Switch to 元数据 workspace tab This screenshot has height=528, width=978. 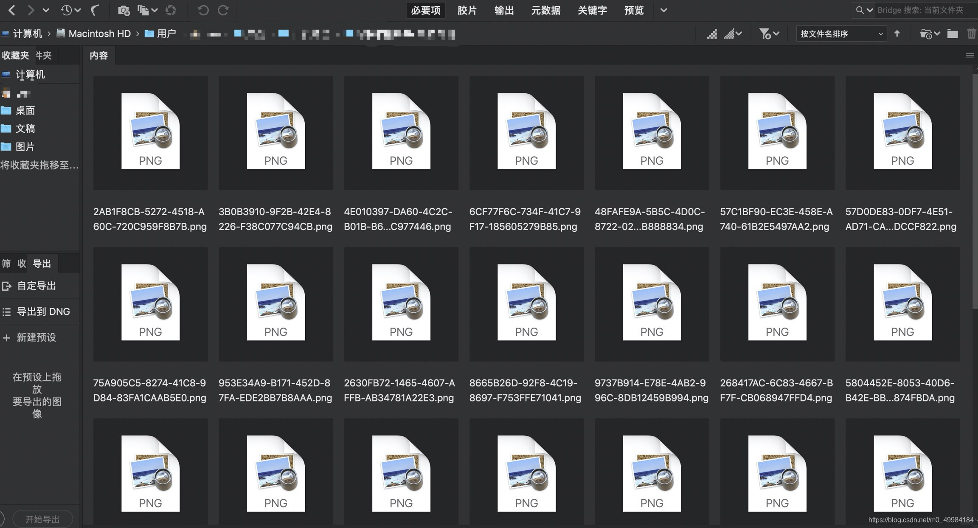tap(545, 10)
